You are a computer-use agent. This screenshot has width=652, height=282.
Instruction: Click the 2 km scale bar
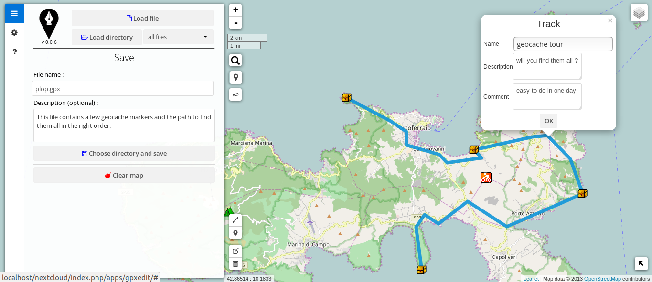(x=247, y=38)
